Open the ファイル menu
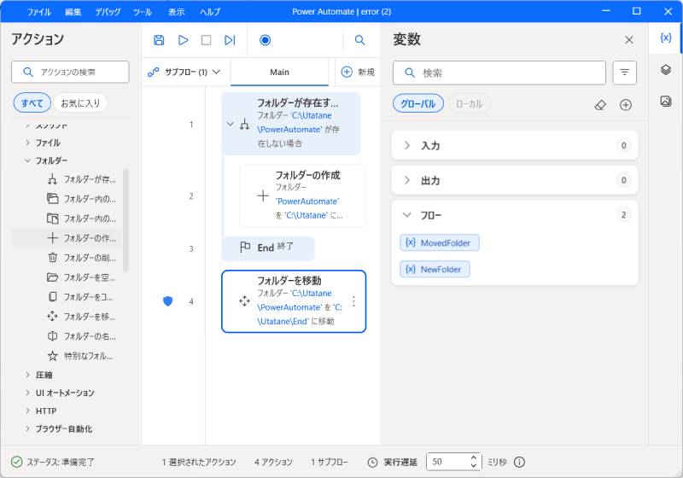Image resolution: width=683 pixels, height=478 pixels. point(39,12)
